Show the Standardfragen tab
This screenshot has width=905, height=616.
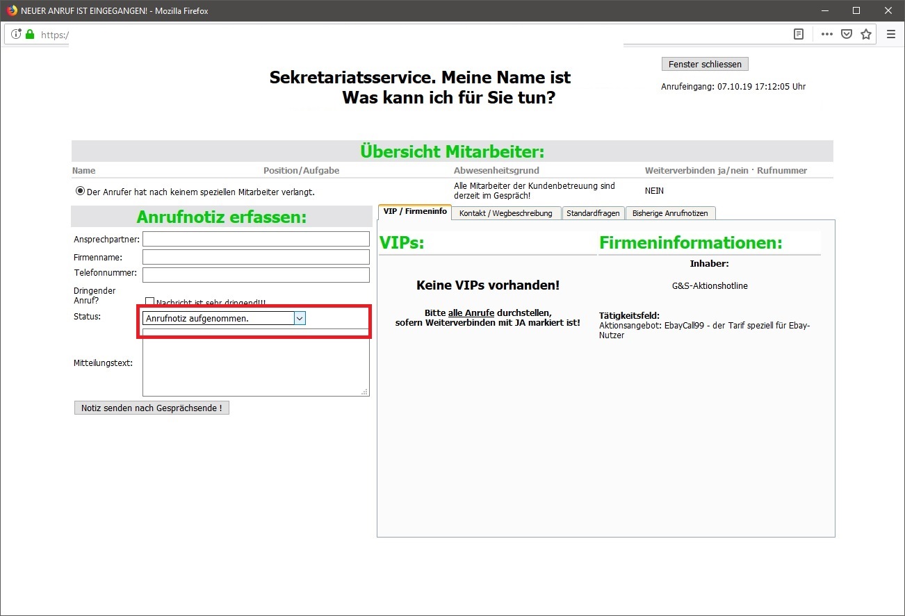(x=593, y=213)
